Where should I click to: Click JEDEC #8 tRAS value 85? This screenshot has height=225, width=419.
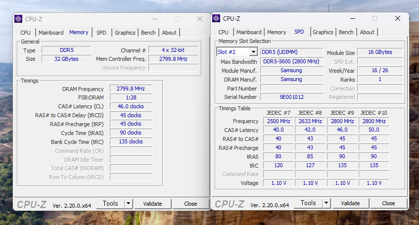[x=310, y=156]
